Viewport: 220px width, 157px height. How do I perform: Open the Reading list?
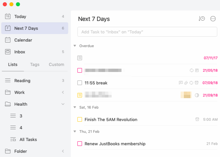(22, 80)
